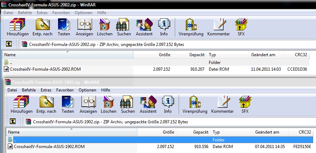Click date 07.04.2011 14:35
Screen dimensions: 316x153
tap(270, 146)
